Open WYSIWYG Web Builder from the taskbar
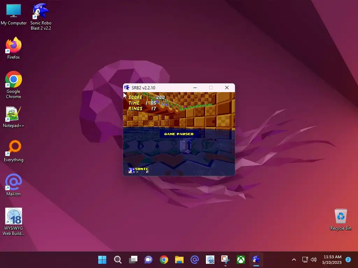This screenshot has height=268, width=358. point(210,260)
